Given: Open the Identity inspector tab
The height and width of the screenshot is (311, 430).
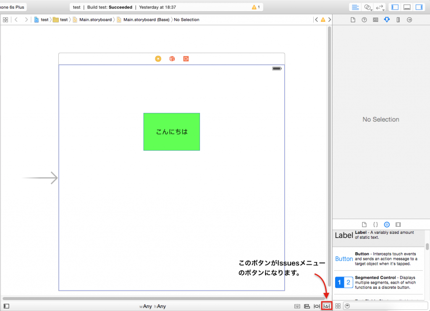Looking at the screenshot, I should 375,20.
